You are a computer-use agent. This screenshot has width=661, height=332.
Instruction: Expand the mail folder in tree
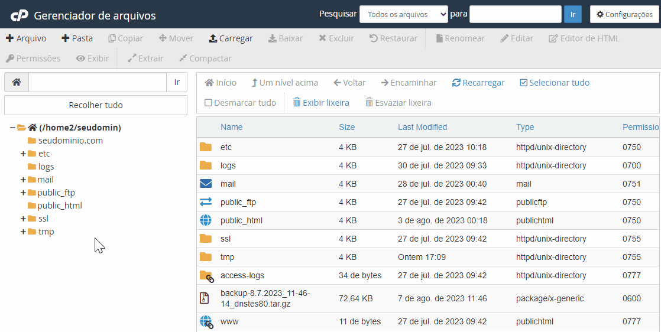(24, 180)
